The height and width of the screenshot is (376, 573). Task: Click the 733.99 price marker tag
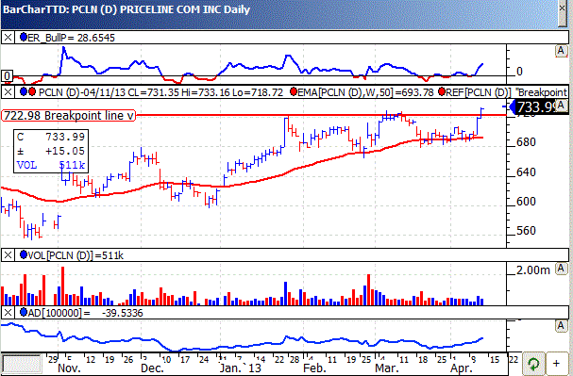tap(538, 106)
